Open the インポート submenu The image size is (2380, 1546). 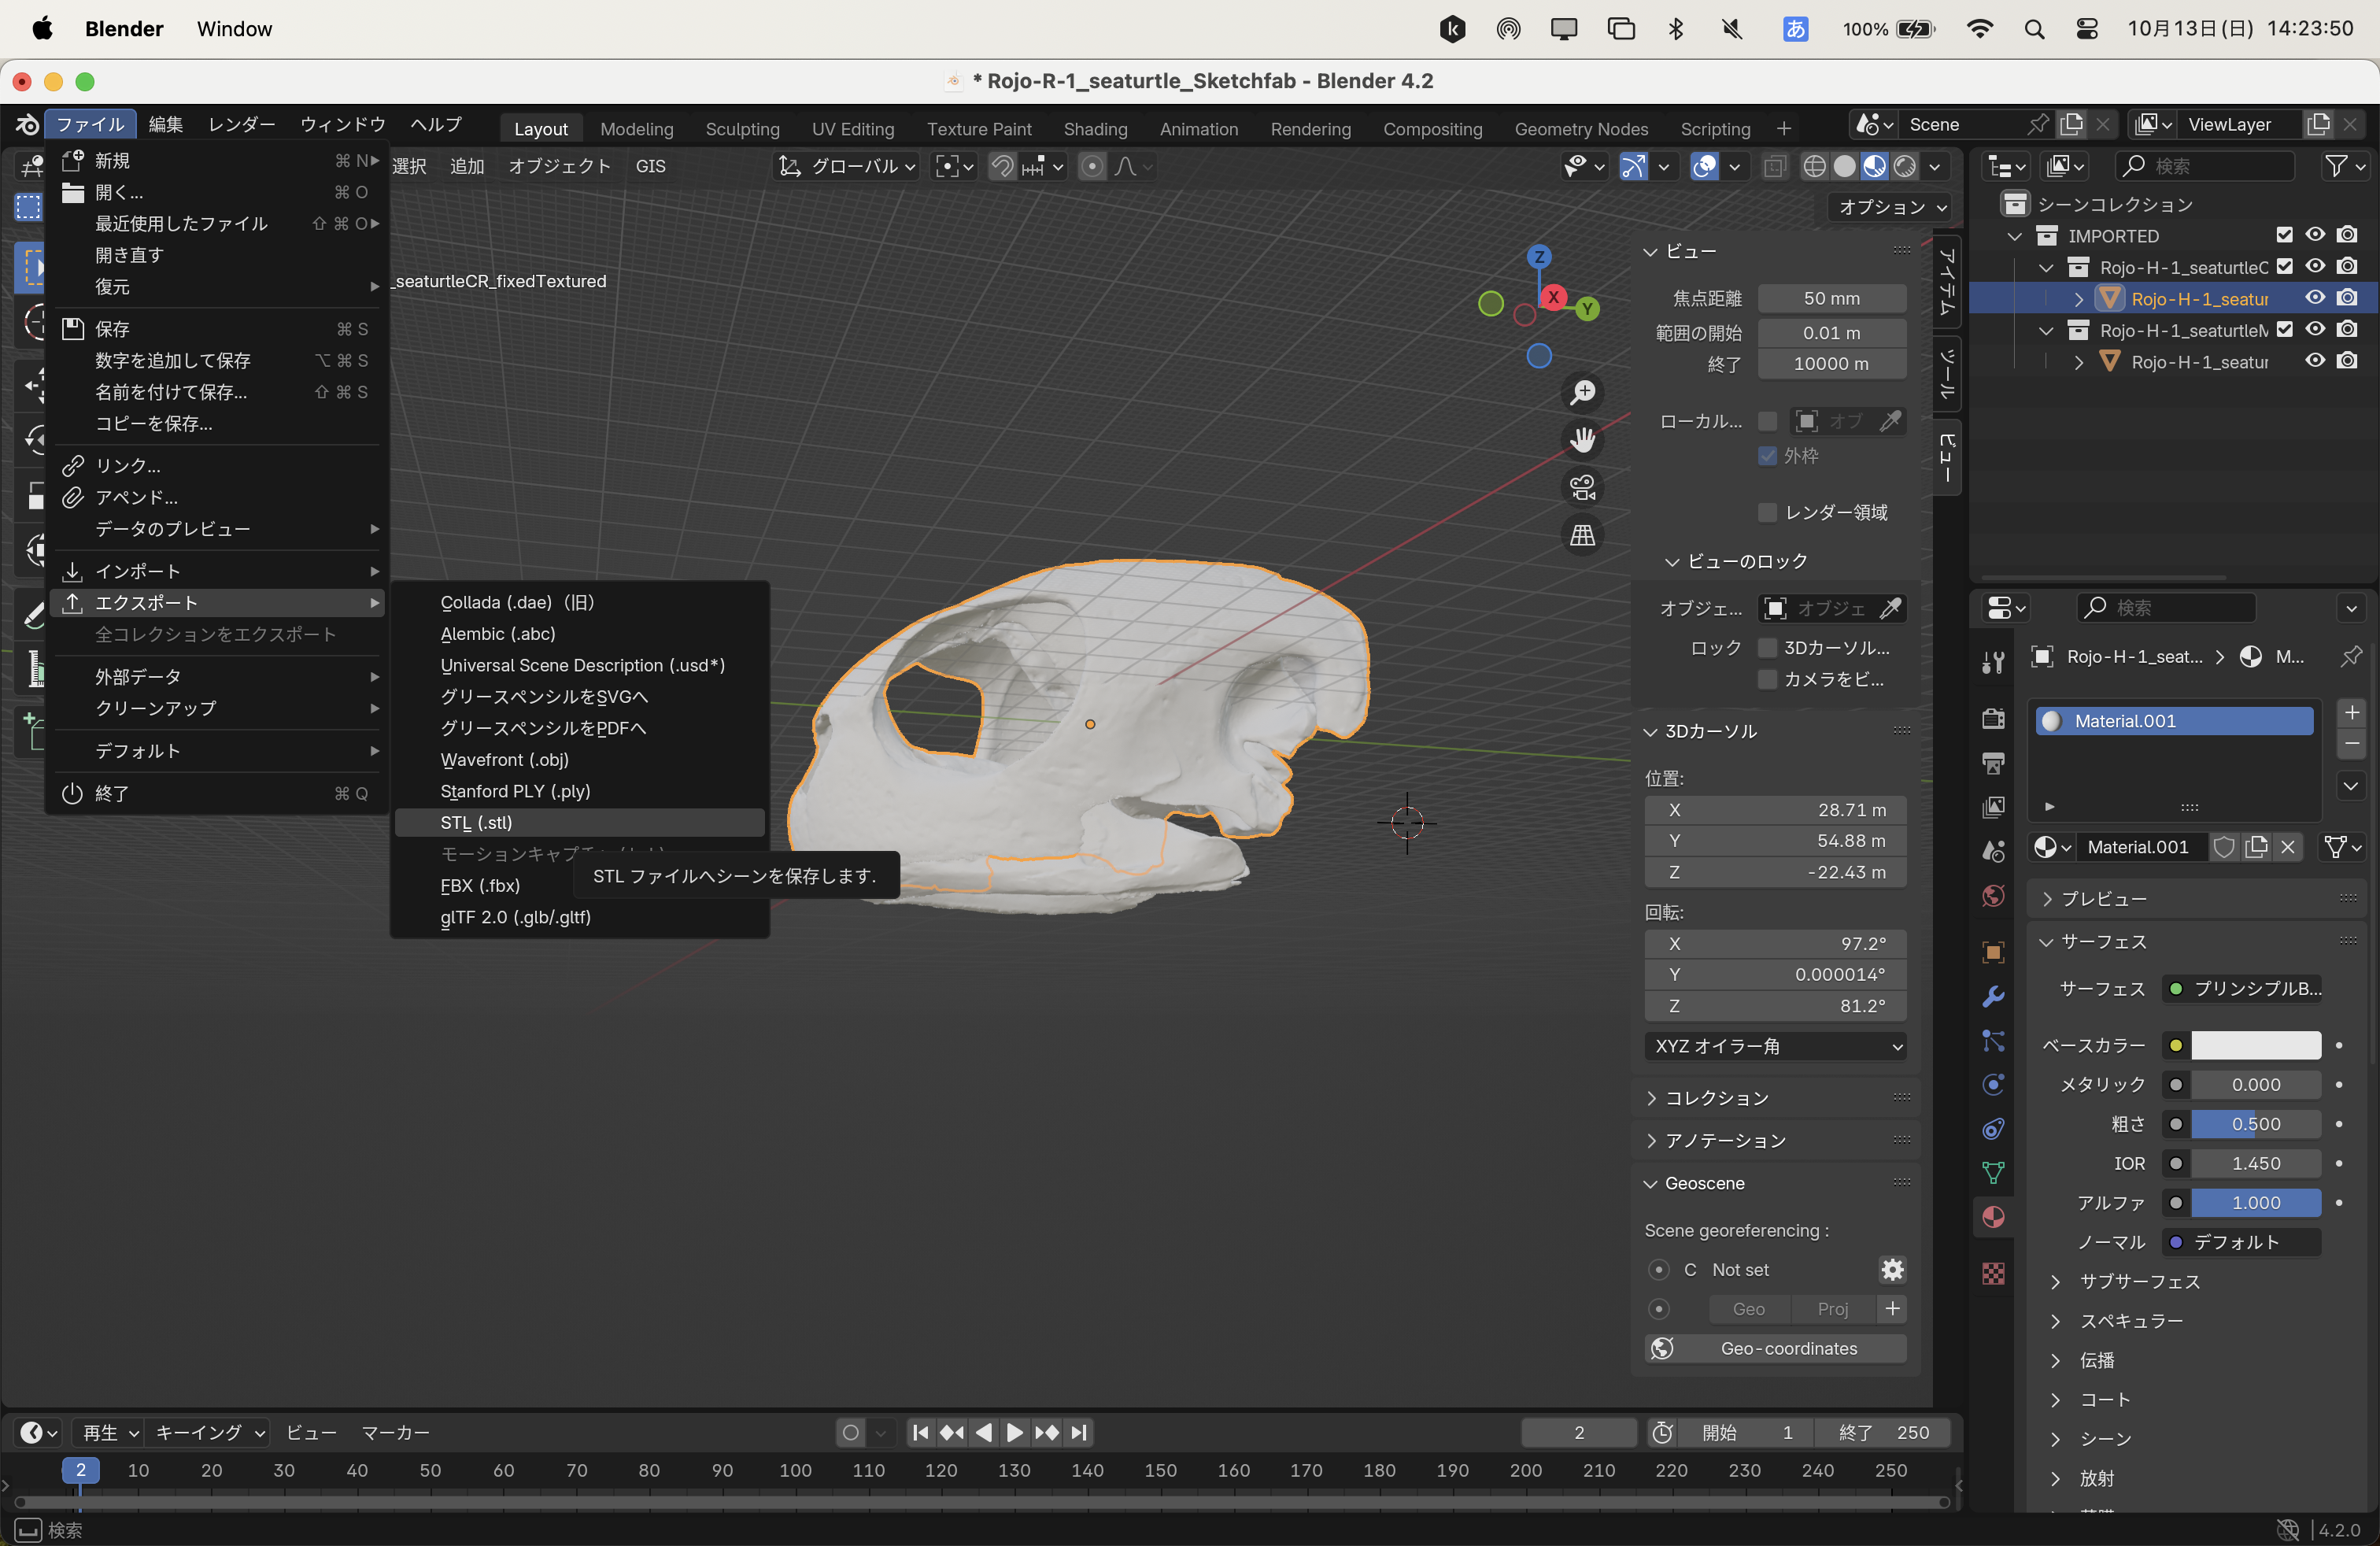[217, 571]
